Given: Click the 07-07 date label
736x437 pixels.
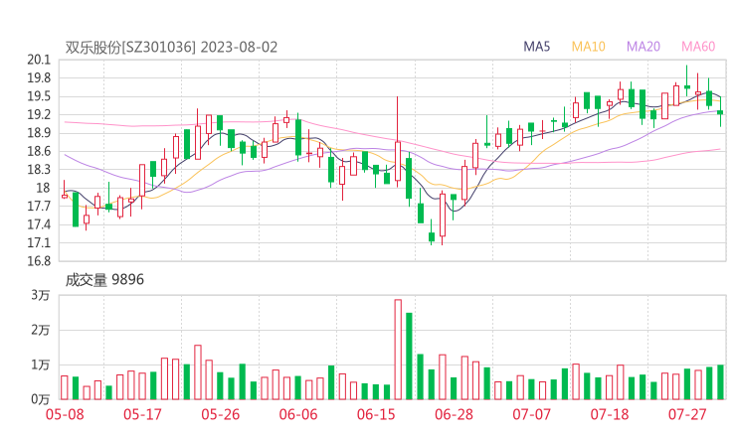Looking at the screenshot, I should pyautogui.click(x=531, y=414).
